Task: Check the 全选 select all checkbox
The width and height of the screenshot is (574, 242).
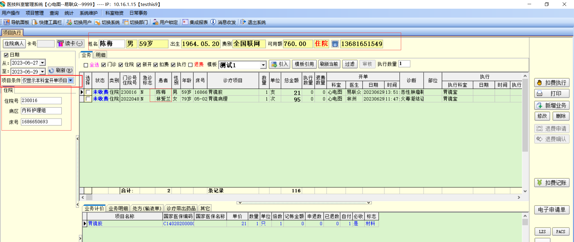Action: coord(86,65)
